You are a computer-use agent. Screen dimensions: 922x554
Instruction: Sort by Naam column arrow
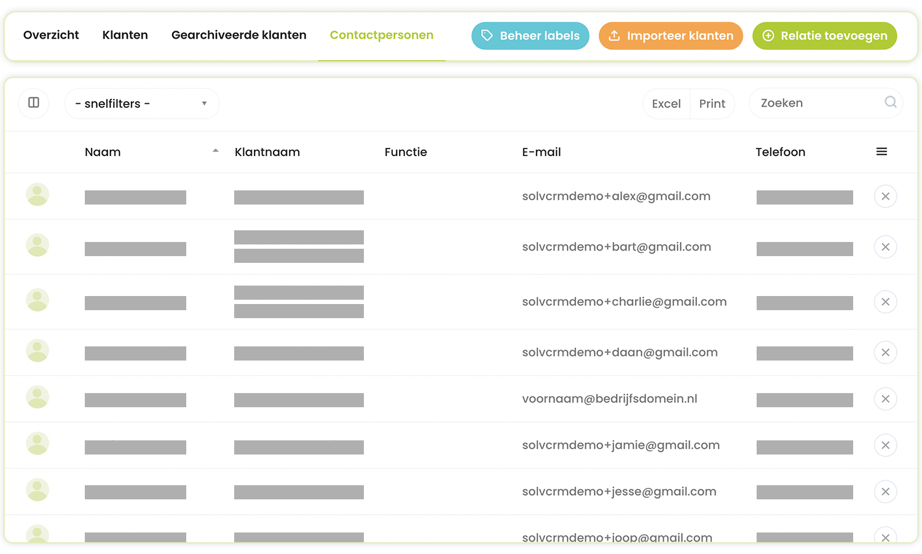[x=215, y=151]
